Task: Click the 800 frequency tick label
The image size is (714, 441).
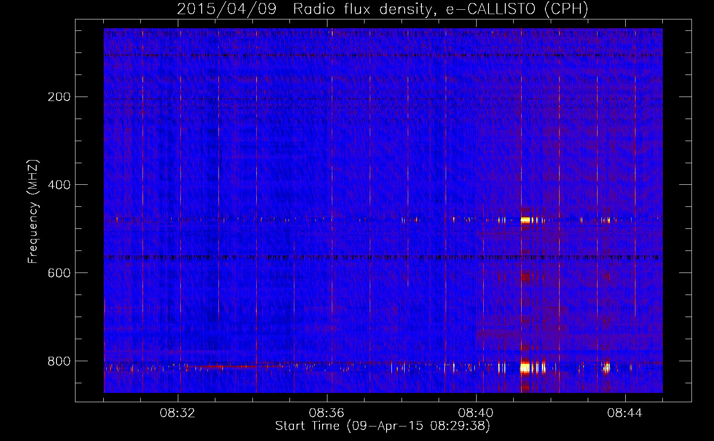Action: (x=59, y=361)
